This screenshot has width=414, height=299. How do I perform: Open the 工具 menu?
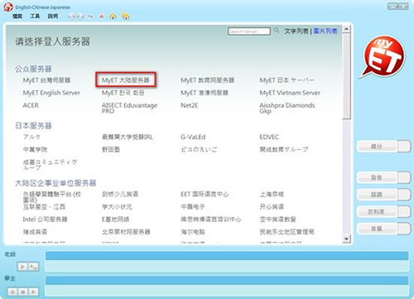click(x=35, y=17)
